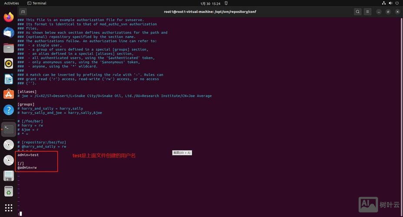Open the floppy disk drive icon in dock
Image resolution: width=403 pixels, height=217 pixels.
(9, 176)
